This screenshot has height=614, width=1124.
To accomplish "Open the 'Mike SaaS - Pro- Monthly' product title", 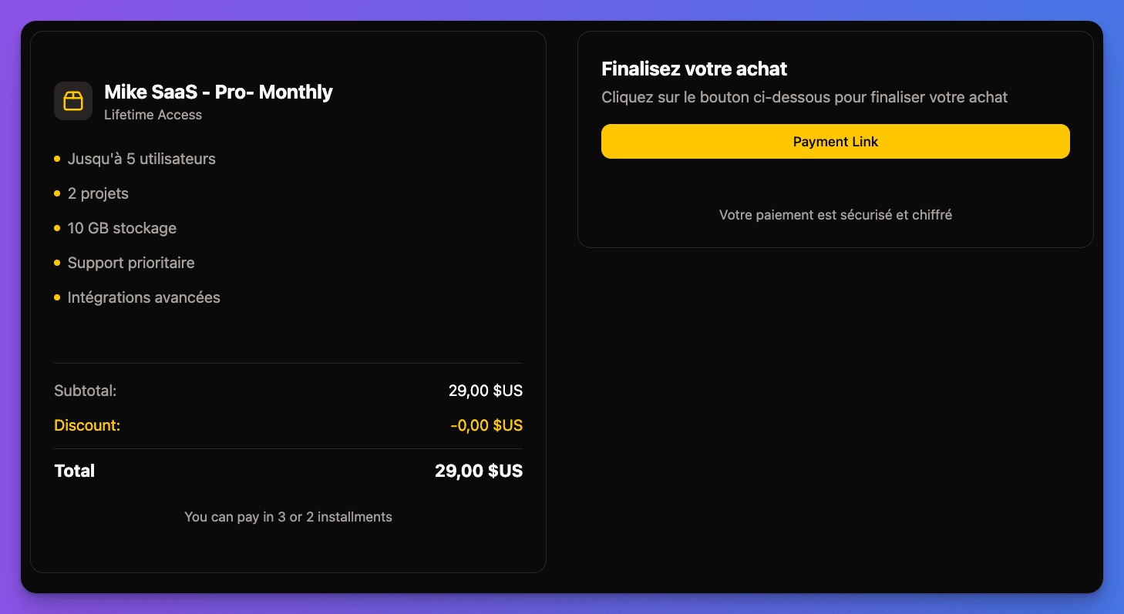I will click(218, 92).
